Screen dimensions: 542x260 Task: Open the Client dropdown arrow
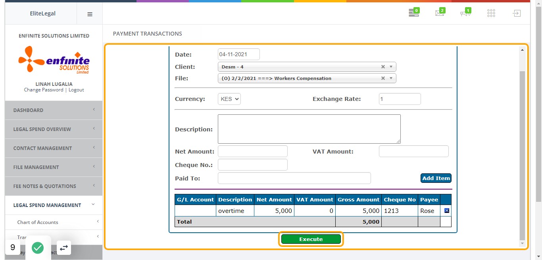point(391,67)
